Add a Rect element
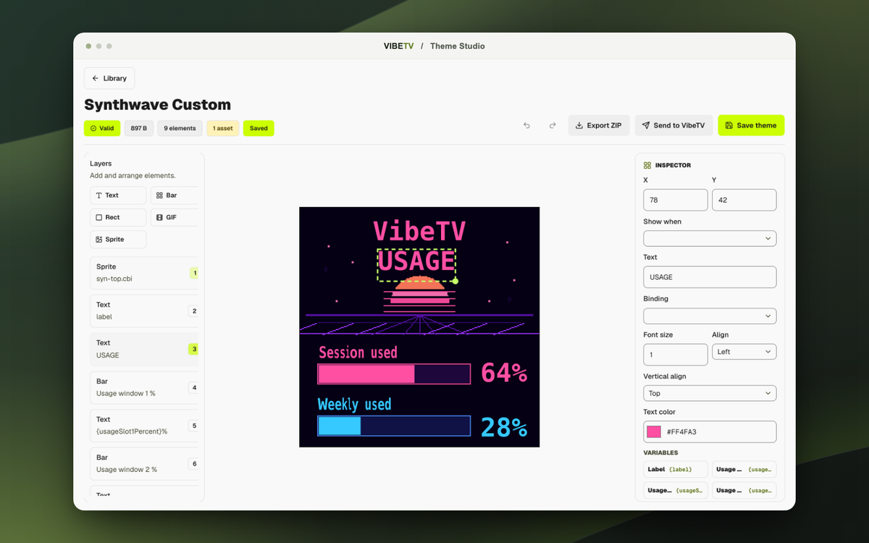Screen dimensions: 869x543 tap(118, 217)
